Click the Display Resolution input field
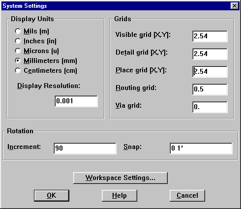 coord(76,101)
